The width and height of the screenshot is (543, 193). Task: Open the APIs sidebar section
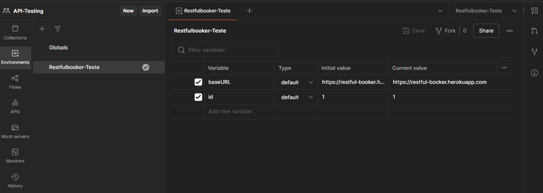[x=15, y=106]
